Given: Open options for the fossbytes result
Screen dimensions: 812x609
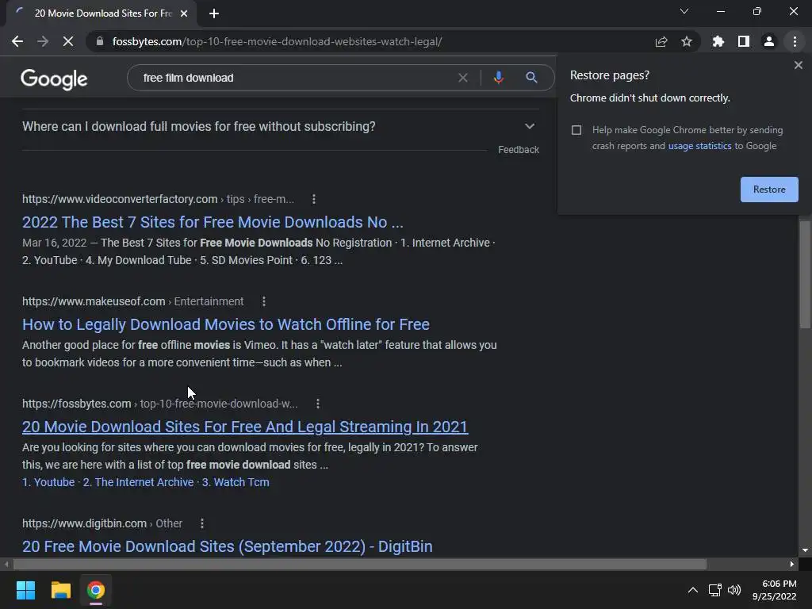Looking at the screenshot, I should tap(317, 404).
